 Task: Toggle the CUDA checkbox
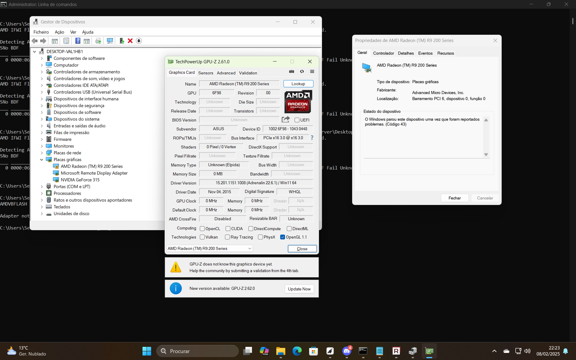click(228, 229)
